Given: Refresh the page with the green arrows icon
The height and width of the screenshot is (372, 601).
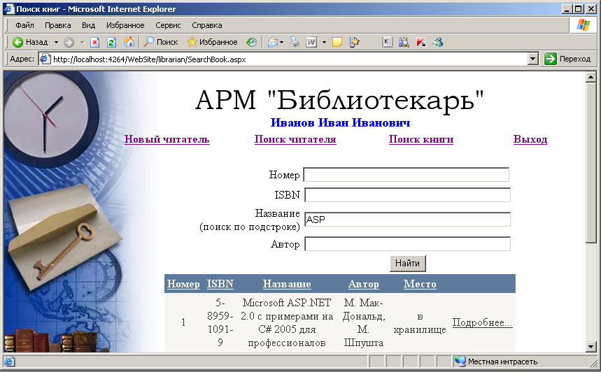Looking at the screenshot, I should click(111, 42).
